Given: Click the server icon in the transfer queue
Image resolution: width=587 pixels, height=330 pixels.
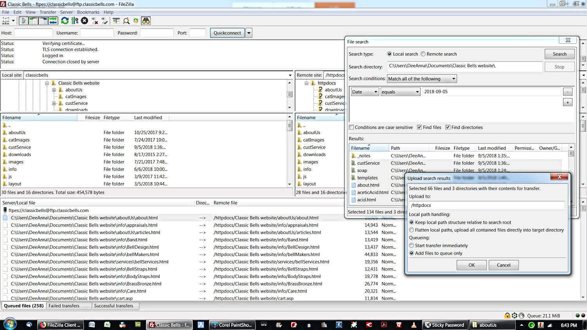Looking at the screenshot, I should click(x=5, y=210).
